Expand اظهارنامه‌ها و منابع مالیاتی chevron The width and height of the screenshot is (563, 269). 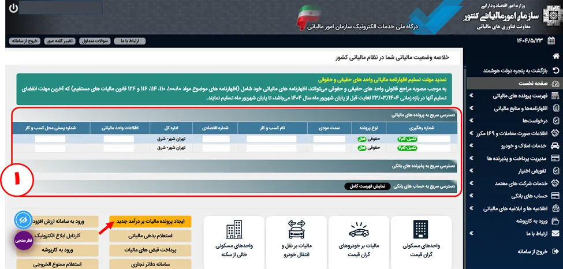[x=471, y=108]
